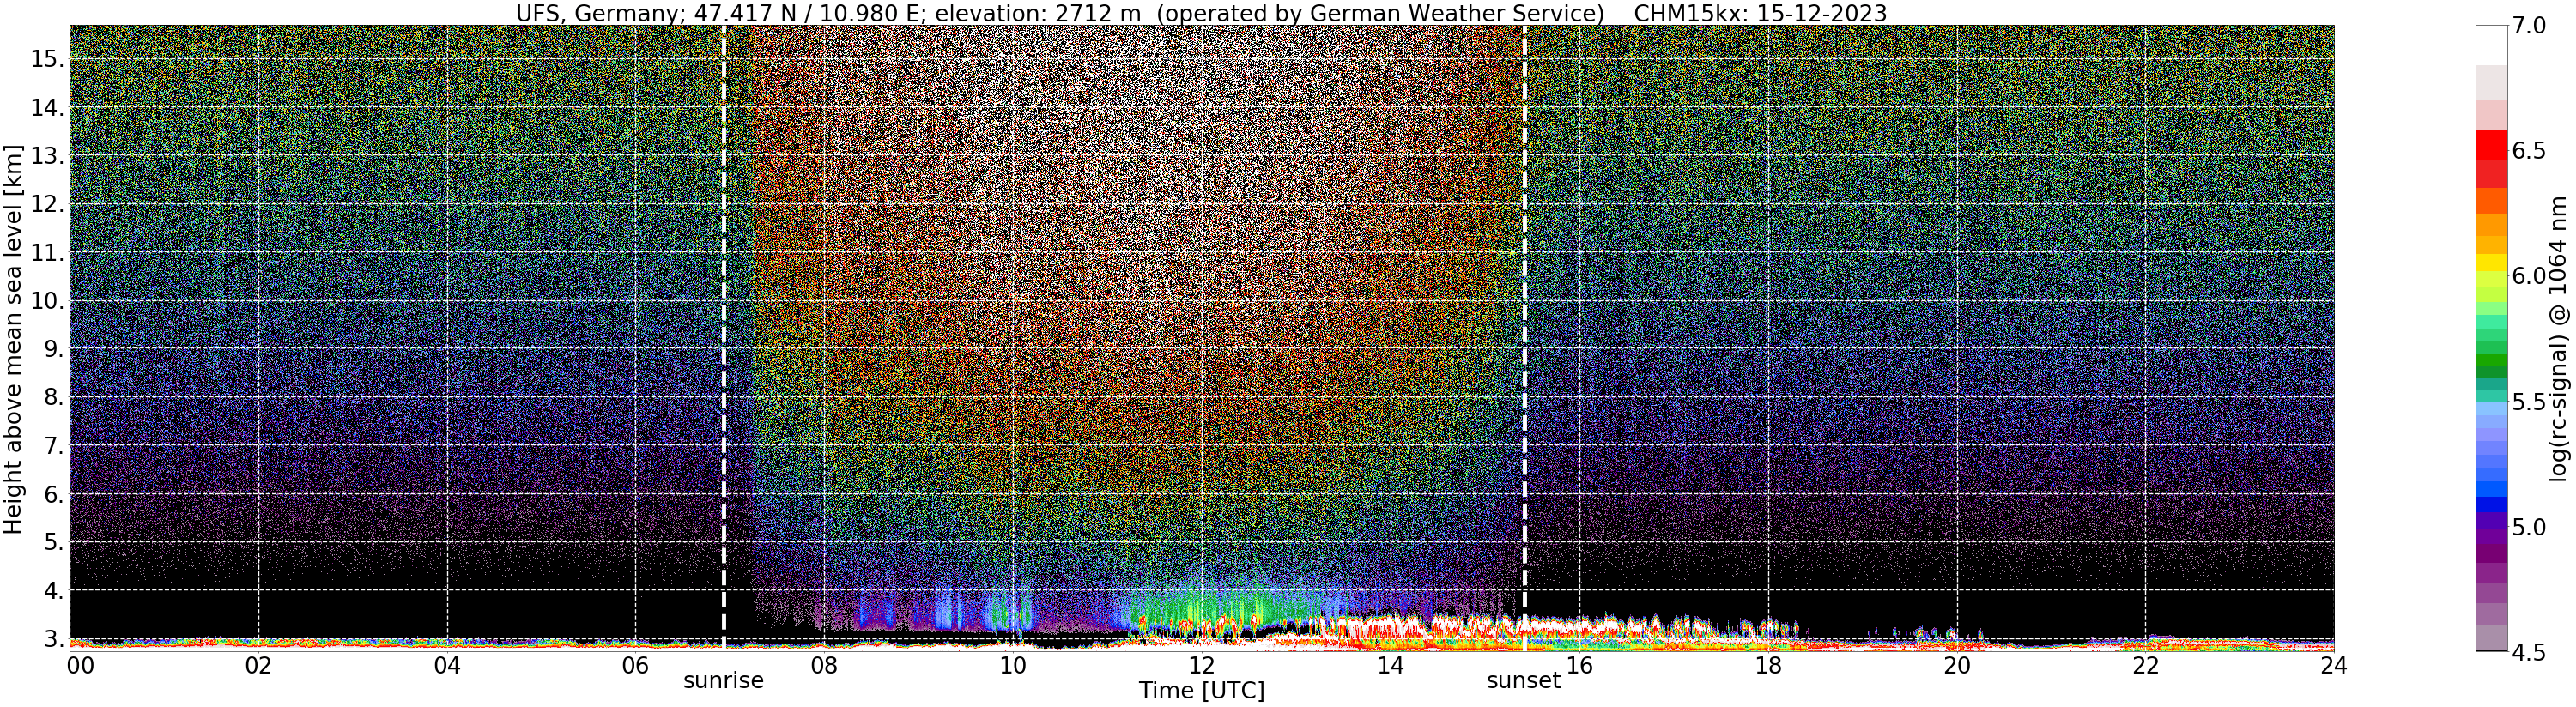Click the x-axis tick label '18'
Viewport: 2576px width, 707px height.
(x=1768, y=665)
